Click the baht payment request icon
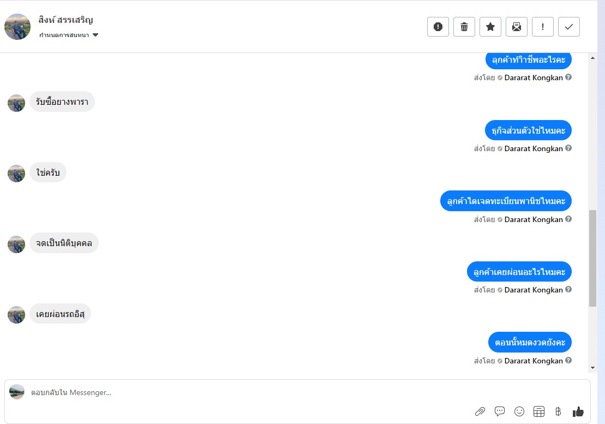 (558, 411)
